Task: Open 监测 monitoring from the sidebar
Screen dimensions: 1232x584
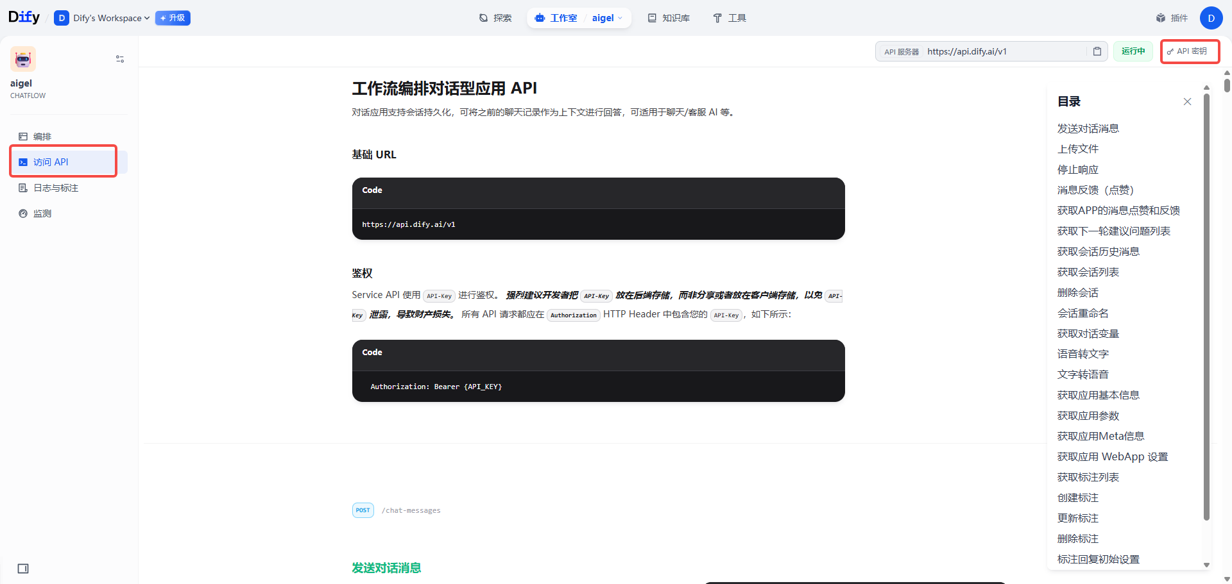Action: point(42,213)
